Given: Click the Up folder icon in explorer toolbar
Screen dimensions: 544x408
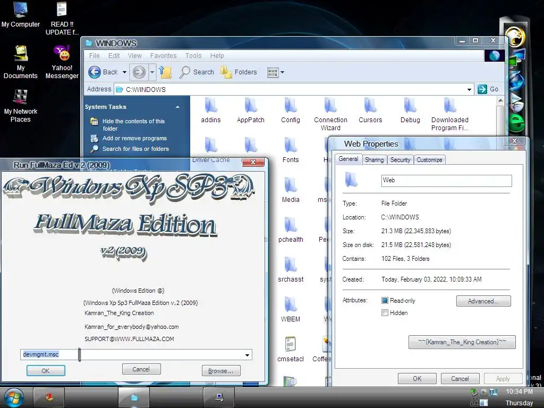Looking at the screenshot, I should click(x=166, y=72).
